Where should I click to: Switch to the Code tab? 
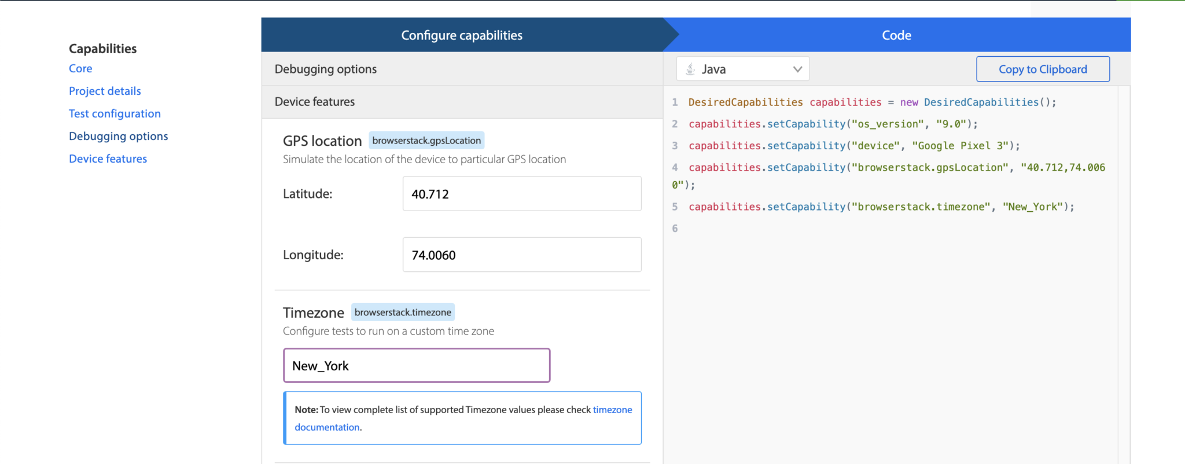896,35
